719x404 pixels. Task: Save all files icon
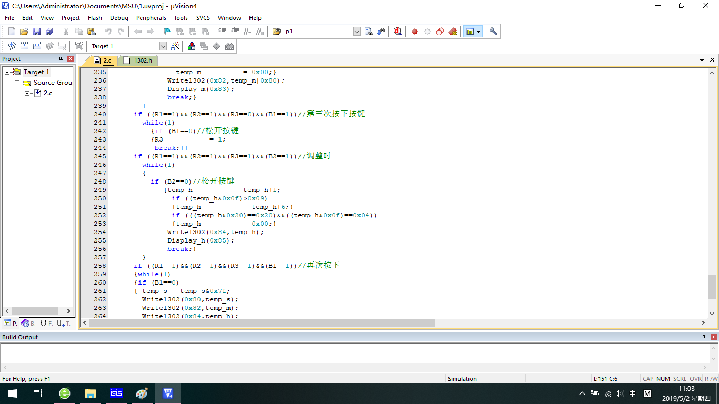(x=49, y=32)
